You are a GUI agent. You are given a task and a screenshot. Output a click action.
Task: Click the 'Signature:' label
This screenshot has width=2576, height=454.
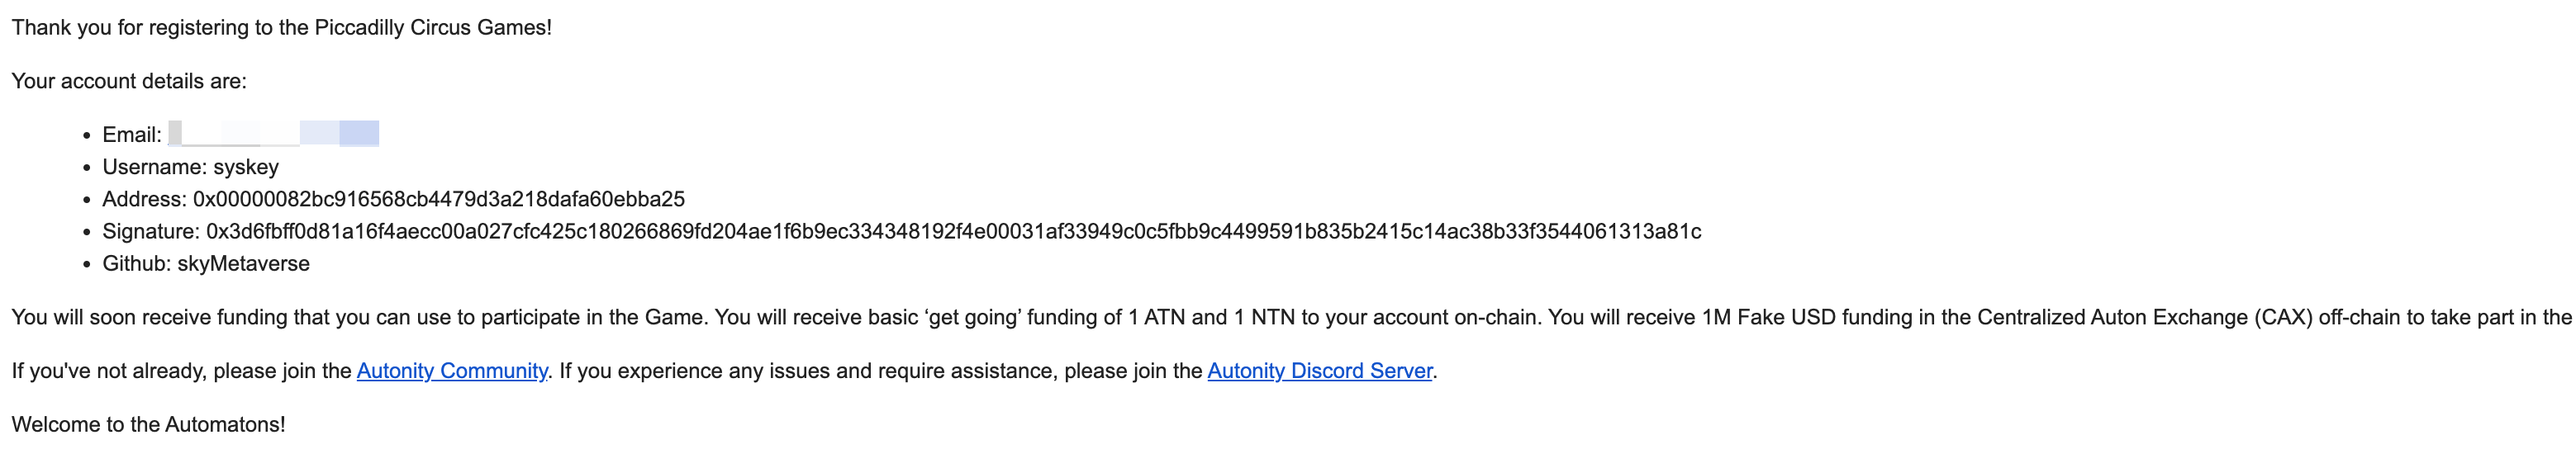pyautogui.click(x=151, y=232)
